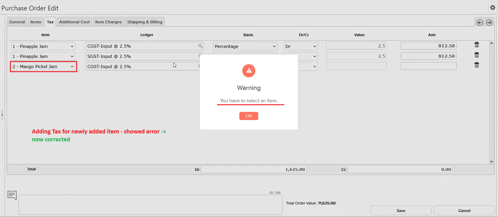Click the Cr total field 0.00
498x217 pixels.
click(x=400, y=169)
